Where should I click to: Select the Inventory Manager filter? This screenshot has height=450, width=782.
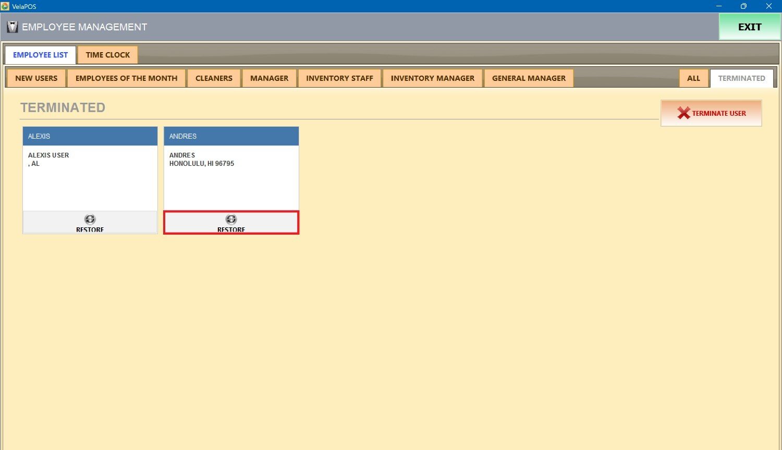coord(432,78)
